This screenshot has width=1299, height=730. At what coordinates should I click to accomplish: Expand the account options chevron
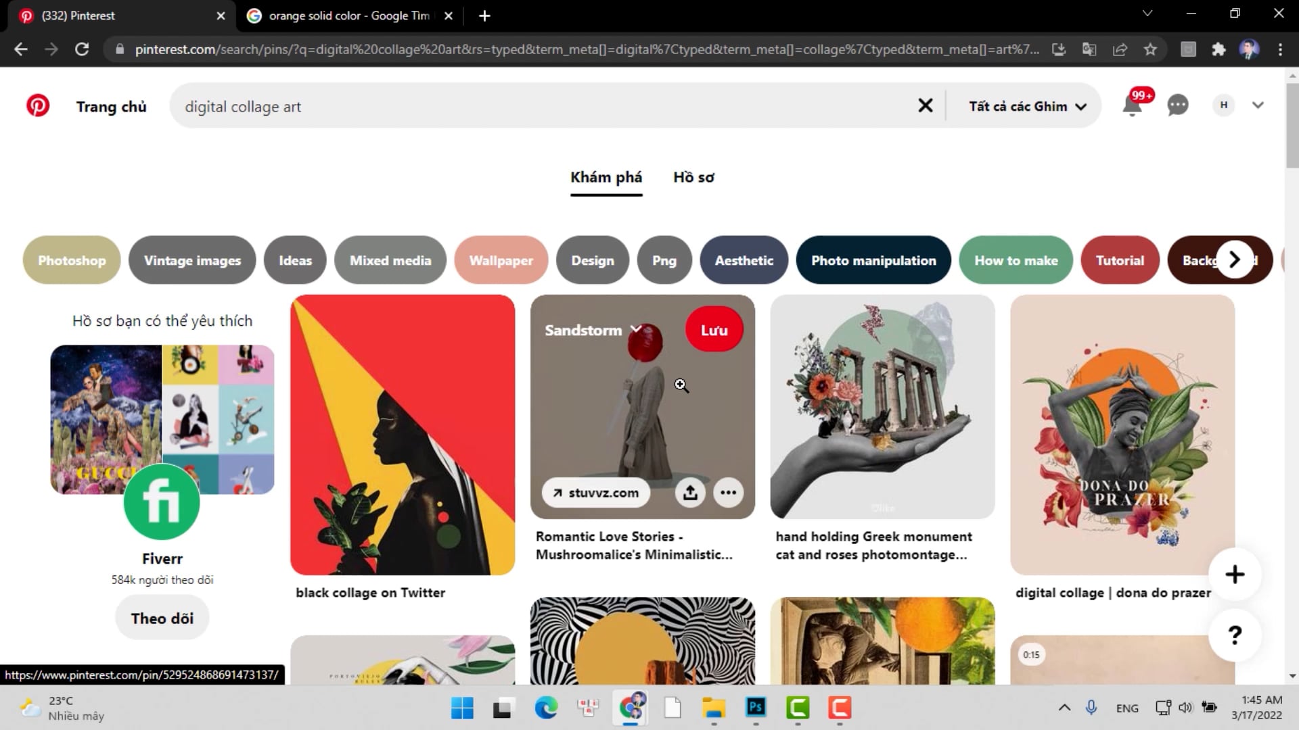[x=1258, y=105]
